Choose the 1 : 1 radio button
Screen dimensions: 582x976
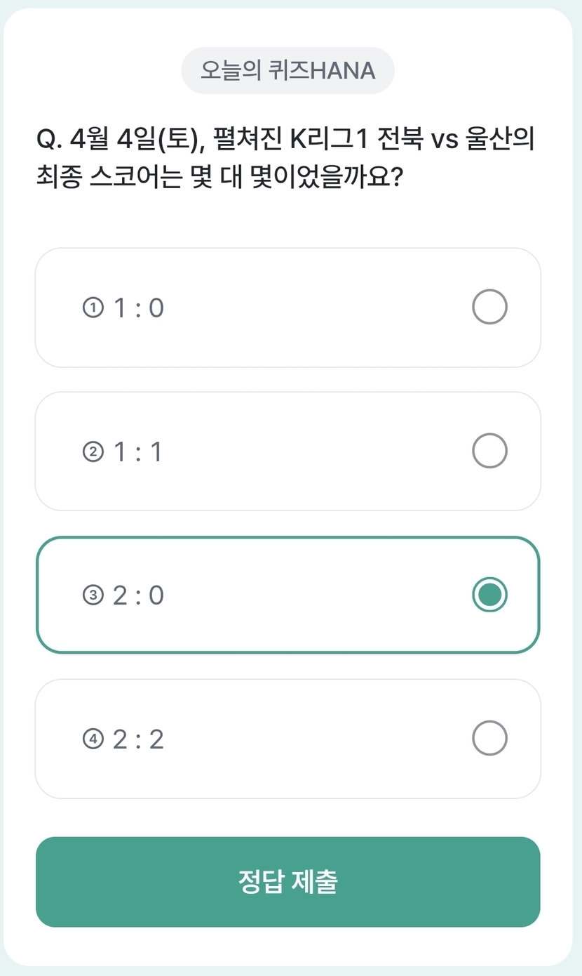pos(489,451)
